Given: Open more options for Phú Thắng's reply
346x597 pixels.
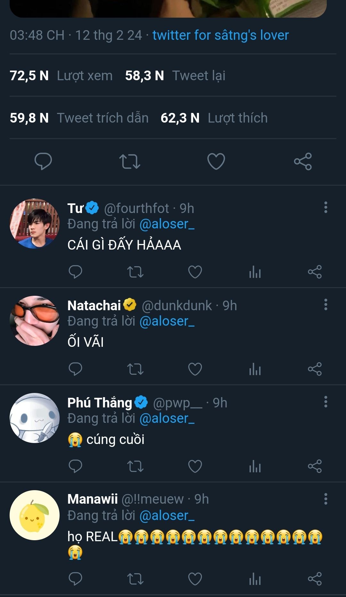Looking at the screenshot, I should tap(325, 402).
